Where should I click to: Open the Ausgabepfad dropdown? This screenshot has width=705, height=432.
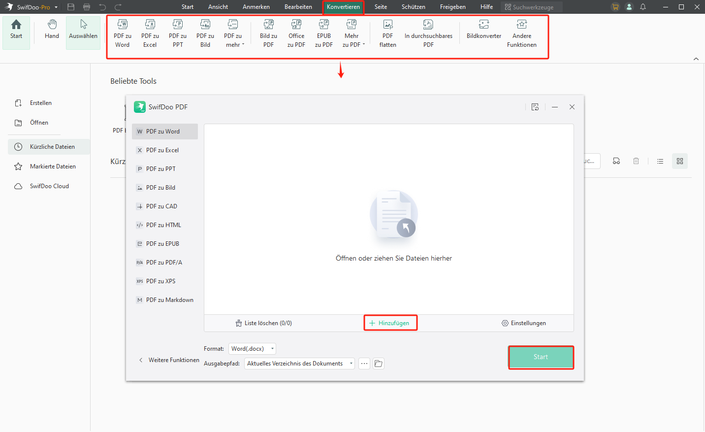point(299,364)
